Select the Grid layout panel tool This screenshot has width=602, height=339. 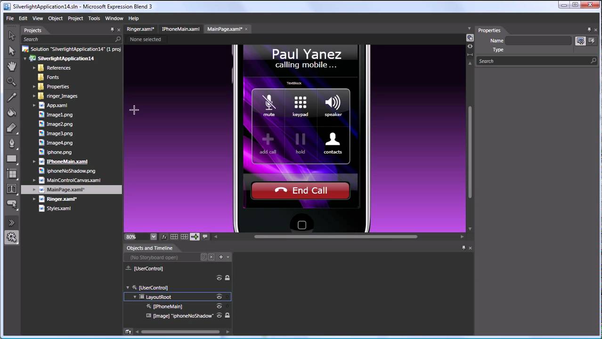click(x=12, y=174)
